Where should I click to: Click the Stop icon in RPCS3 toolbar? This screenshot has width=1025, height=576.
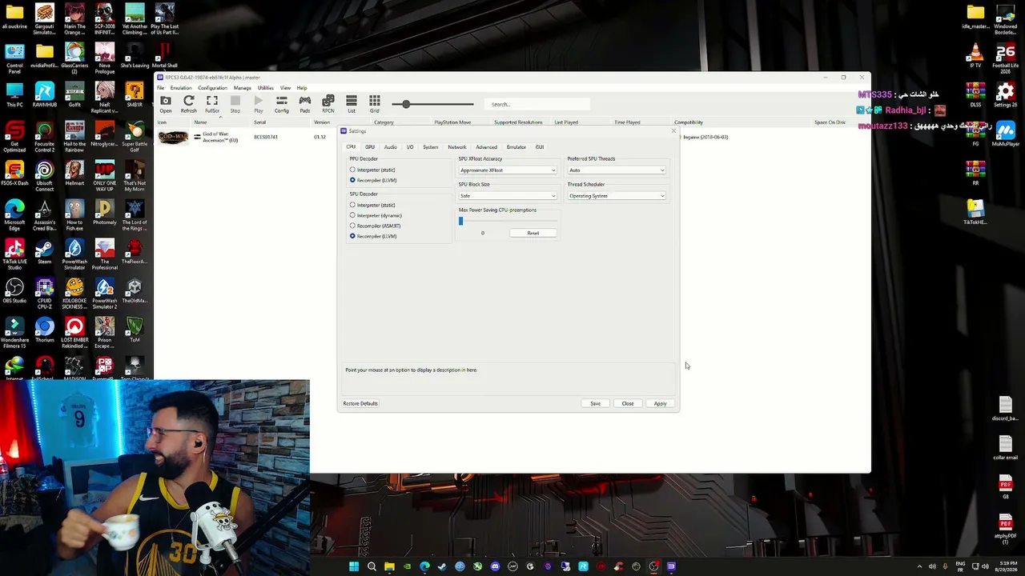pos(235,104)
